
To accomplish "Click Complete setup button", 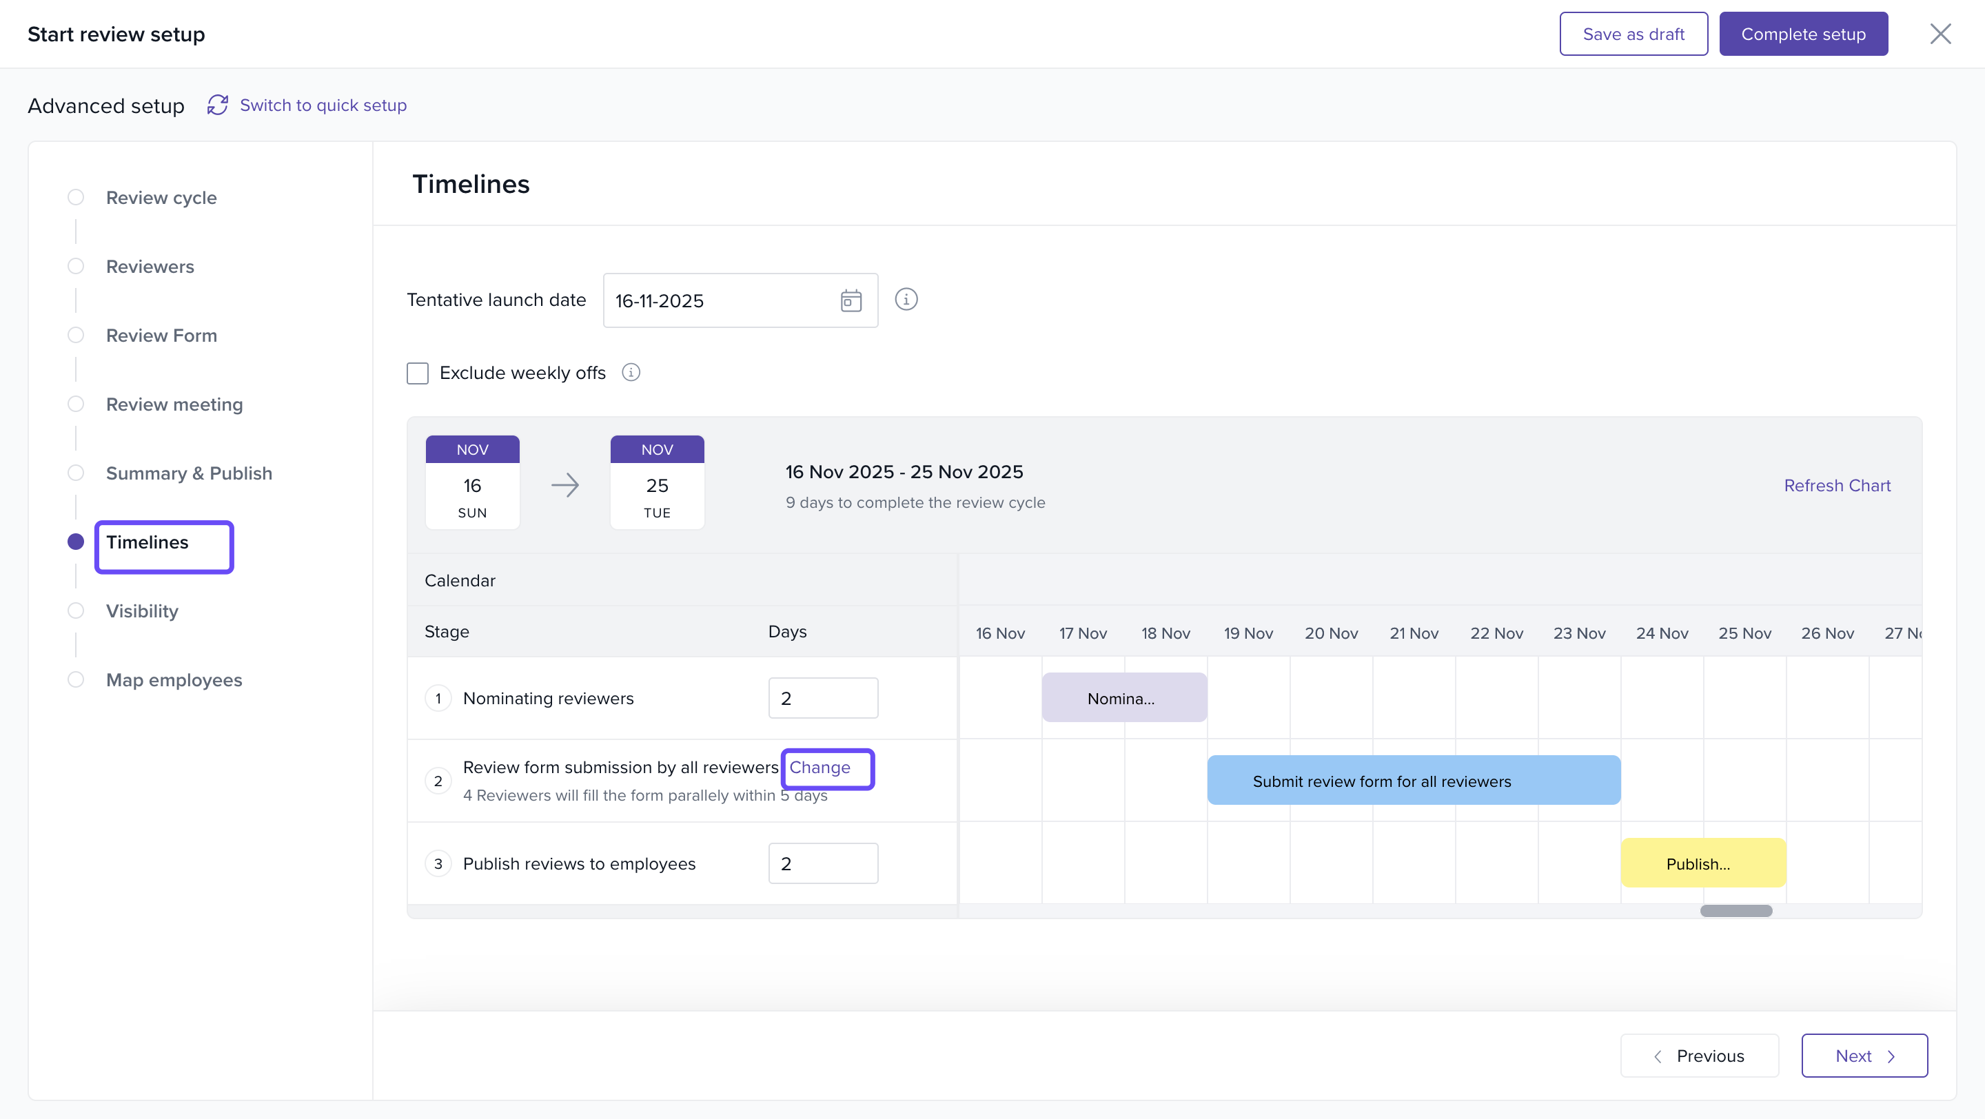I will click(x=1803, y=34).
